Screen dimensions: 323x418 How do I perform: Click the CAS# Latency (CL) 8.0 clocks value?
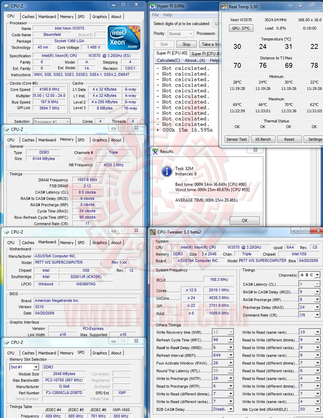coord(87,192)
